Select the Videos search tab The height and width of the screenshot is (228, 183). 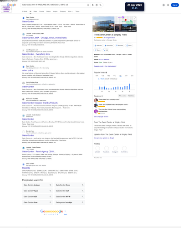[x=48, y=11]
